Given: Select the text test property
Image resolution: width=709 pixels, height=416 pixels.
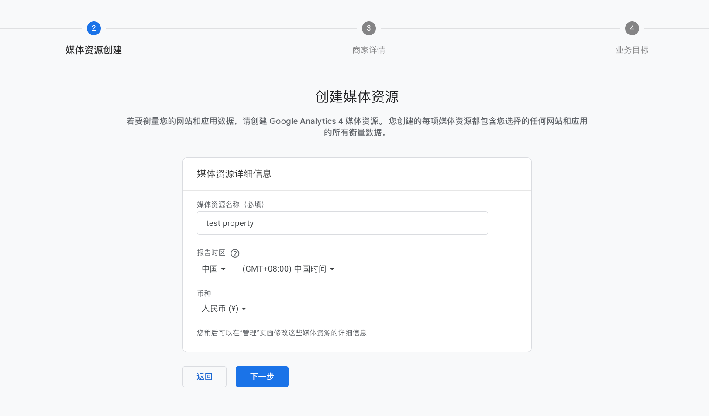Looking at the screenshot, I should [x=230, y=223].
